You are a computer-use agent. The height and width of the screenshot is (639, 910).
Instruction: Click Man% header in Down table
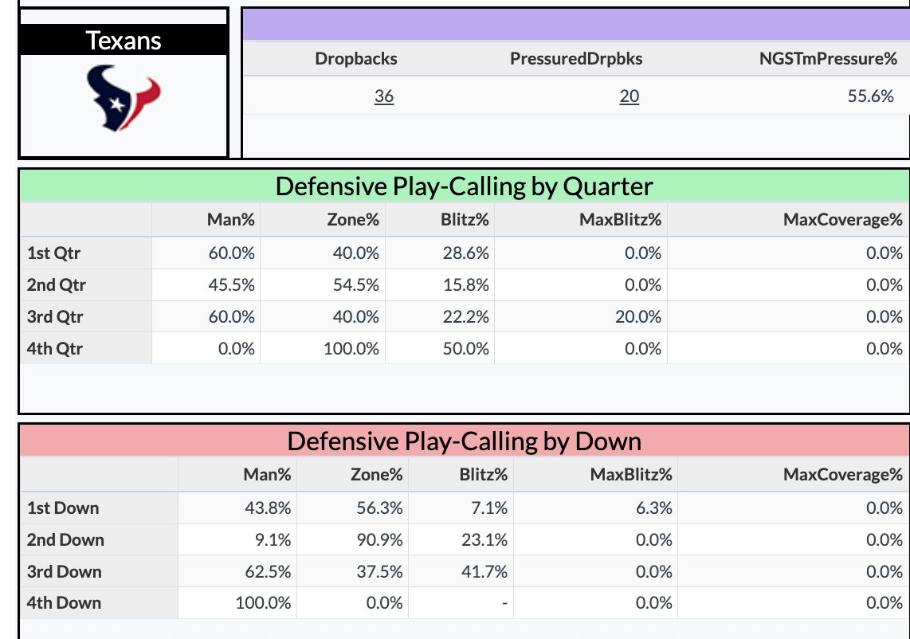tap(267, 475)
